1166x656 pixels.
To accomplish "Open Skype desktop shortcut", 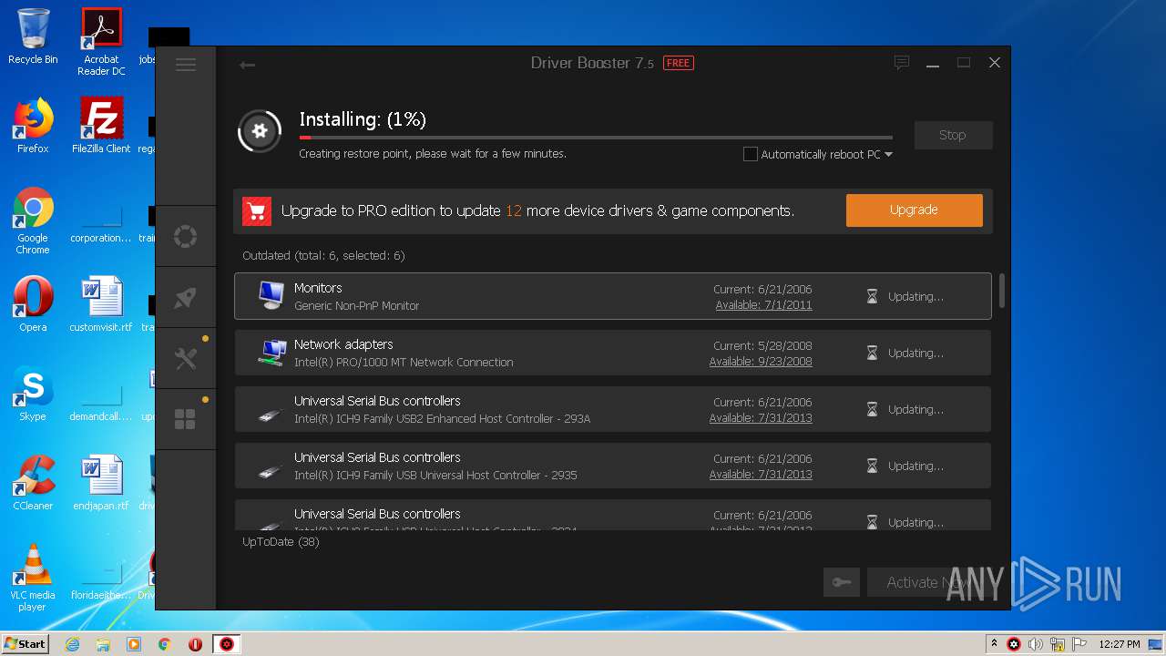I will pyautogui.click(x=33, y=394).
